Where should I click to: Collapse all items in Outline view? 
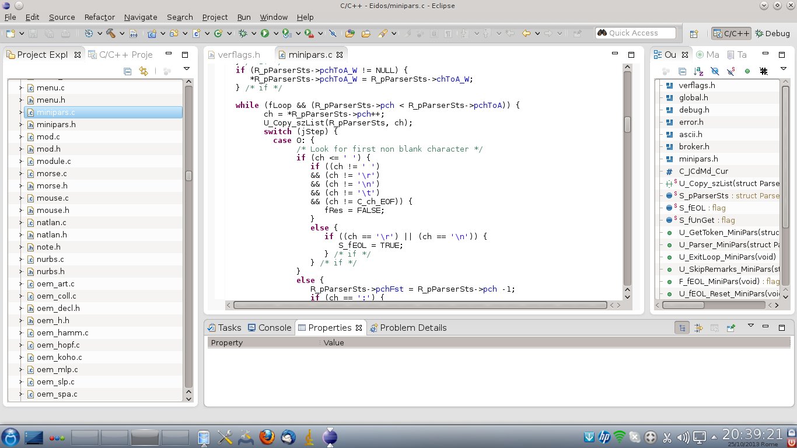tap(682, 71)
